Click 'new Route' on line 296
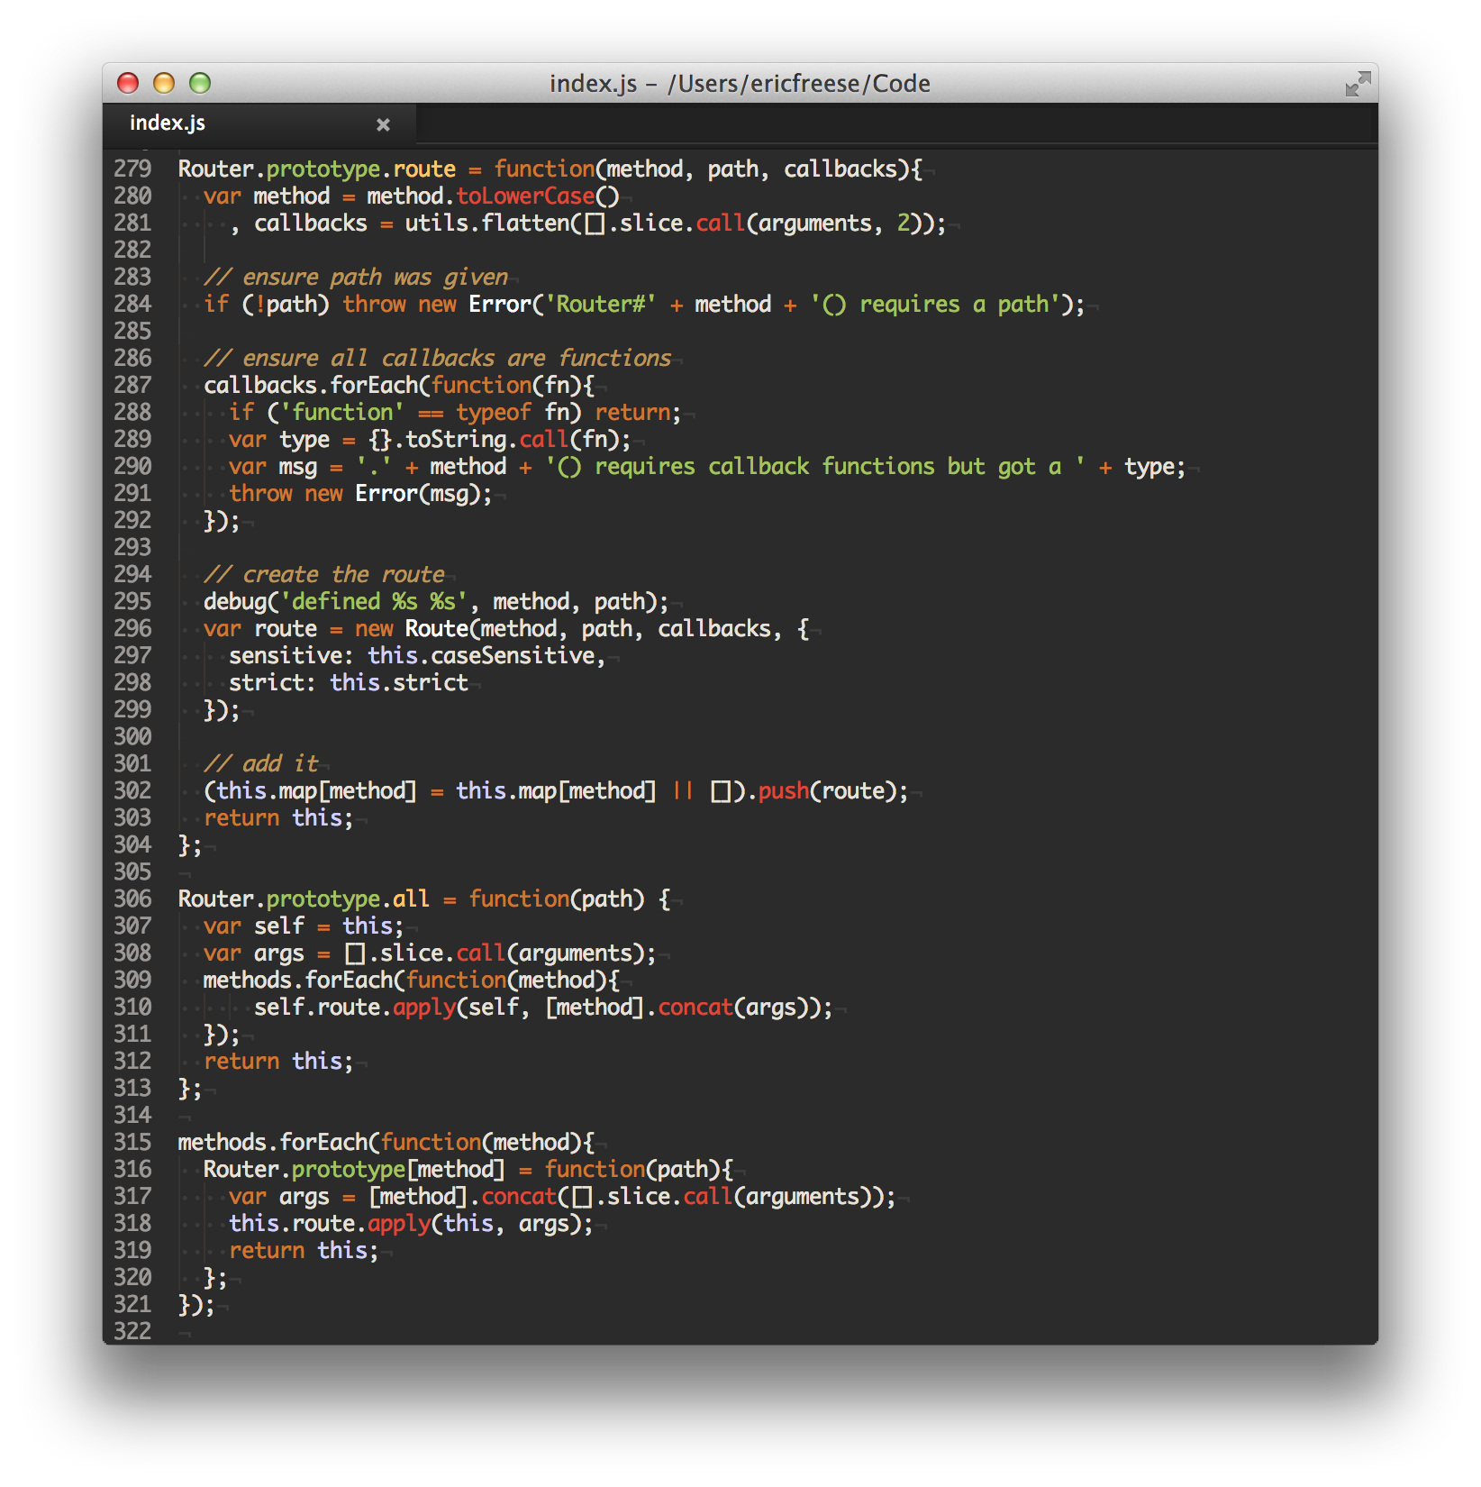1481x1487 pixels. point(413,628)
